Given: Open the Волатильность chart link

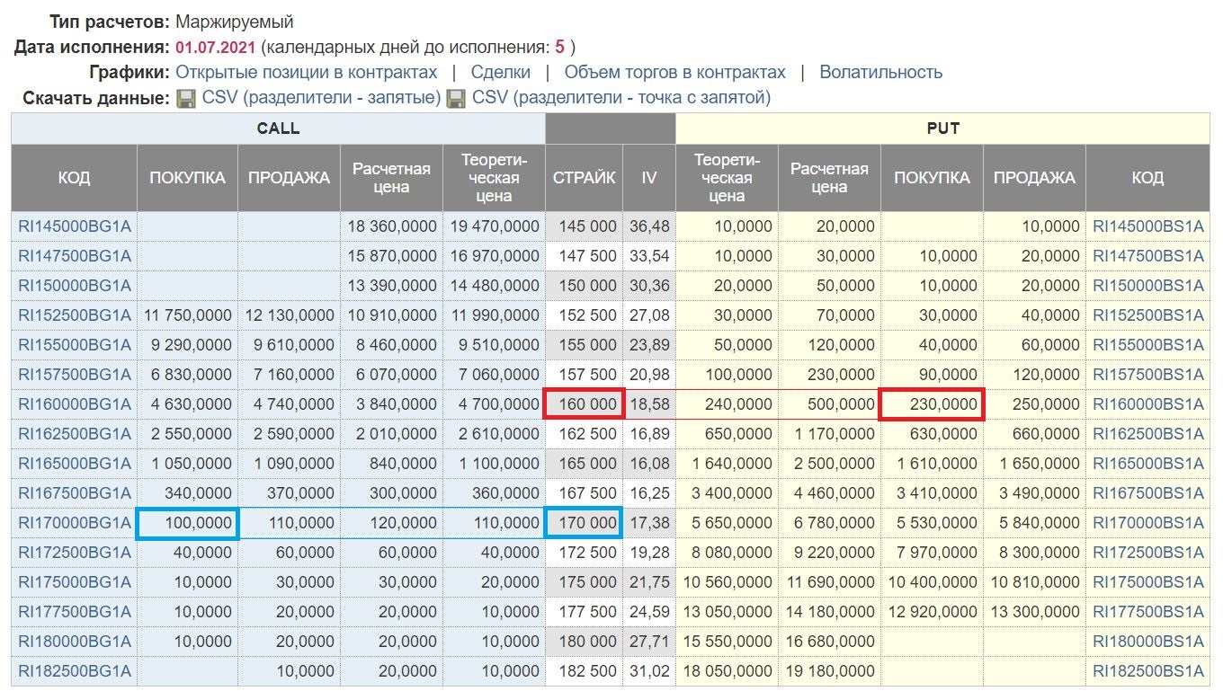Looking at the screenshot, I should [x=881, y=72].
